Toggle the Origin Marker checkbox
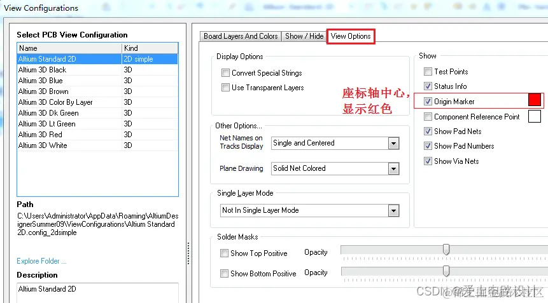Image resolution: width=548 pixels, height=303 pixels. point(428,102)
